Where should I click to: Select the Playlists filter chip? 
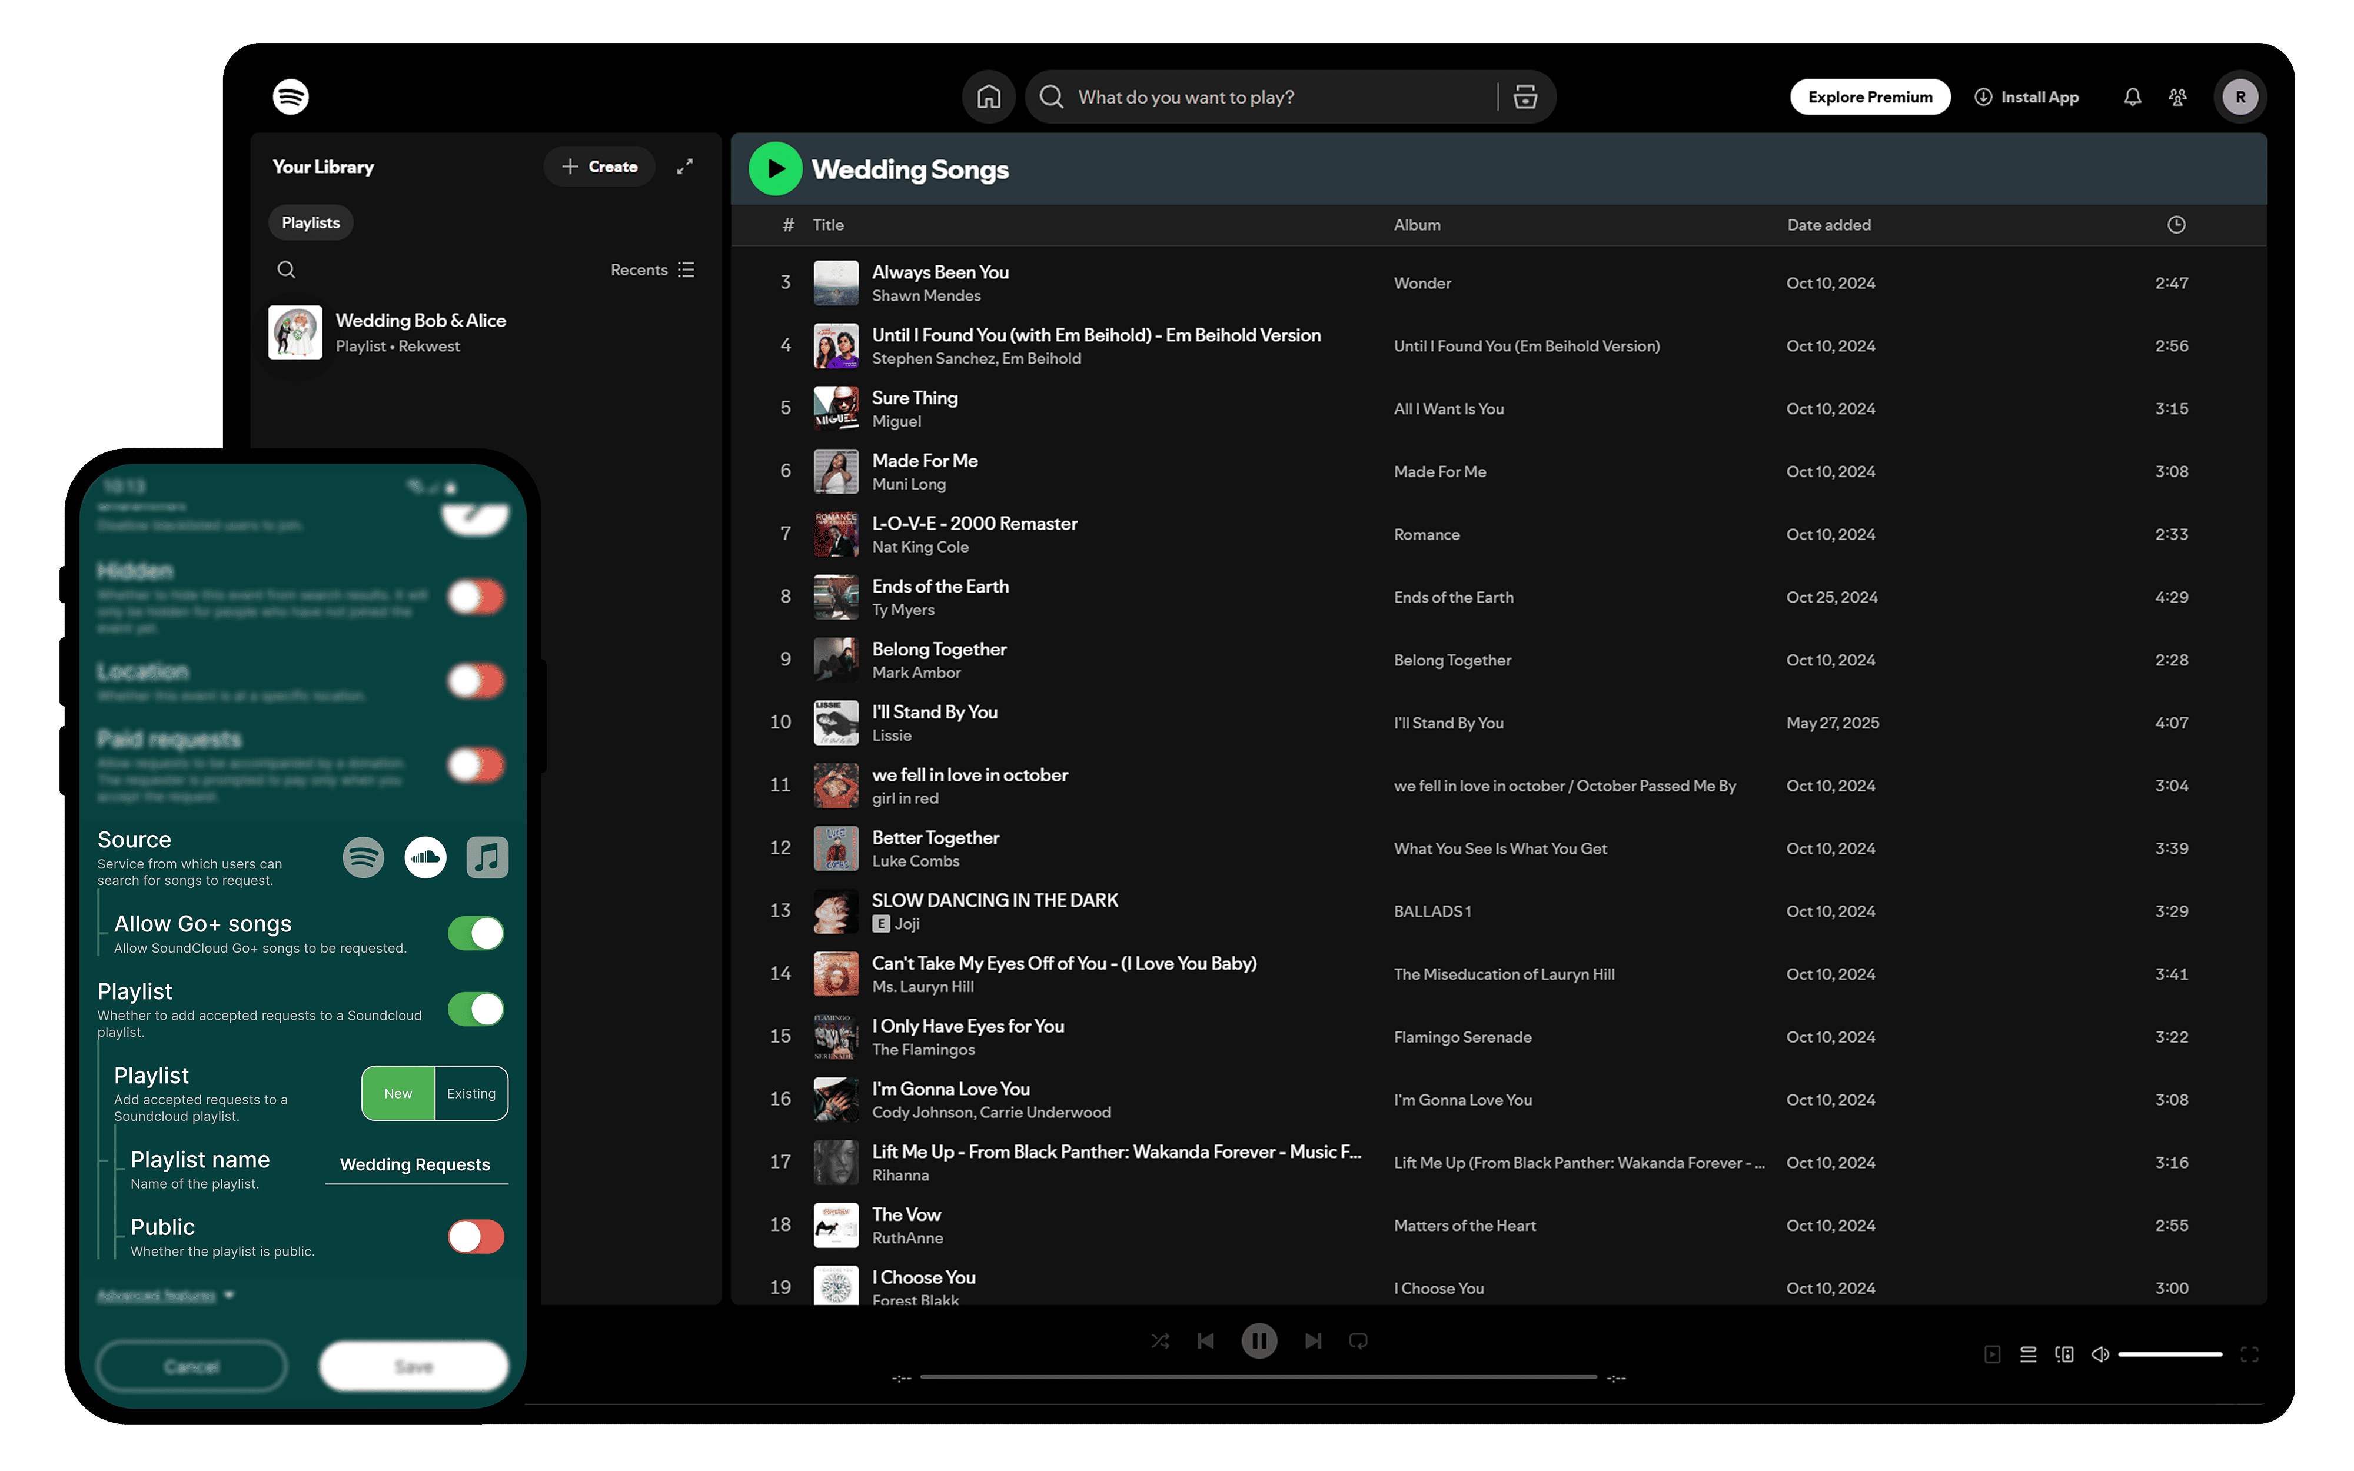point(310,222)
